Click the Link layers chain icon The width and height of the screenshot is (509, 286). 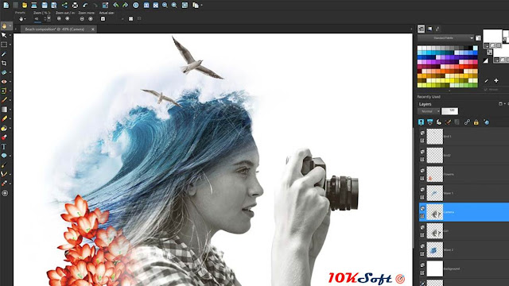(467, 122)
